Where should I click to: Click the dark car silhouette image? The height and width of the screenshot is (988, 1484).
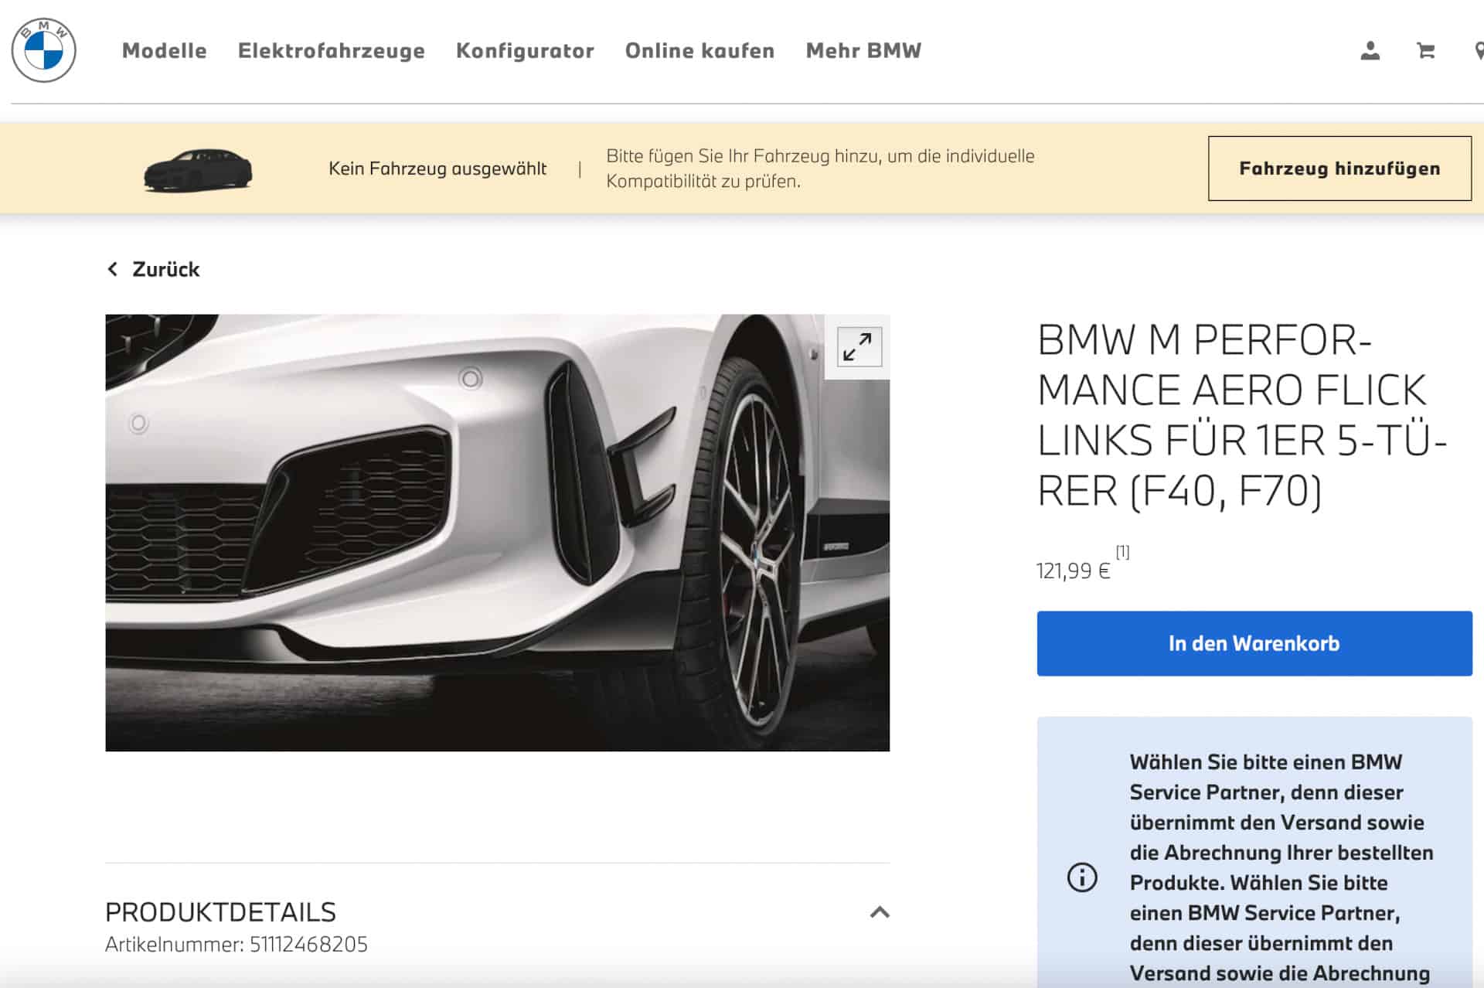point(198,169)
